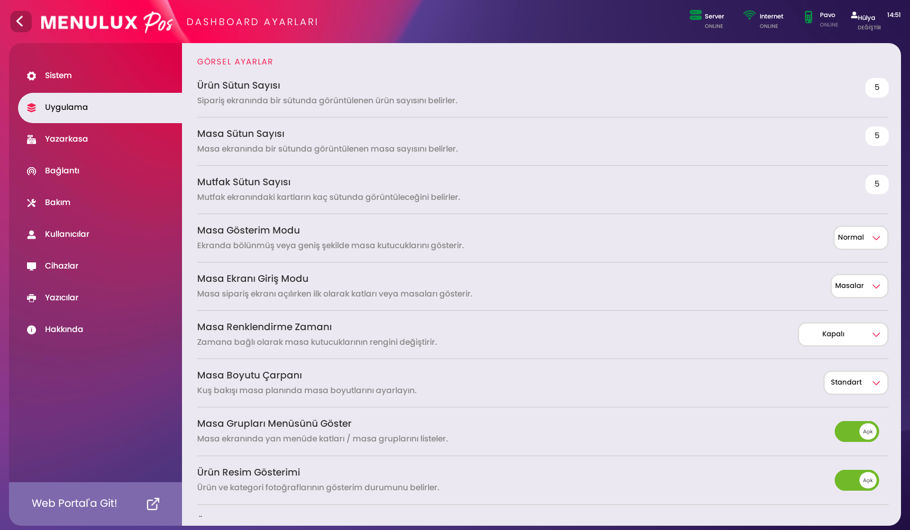Toggle Masa Grupları Menüsünü Göster switch
This screenshot has width=910, height=530.
856,431
